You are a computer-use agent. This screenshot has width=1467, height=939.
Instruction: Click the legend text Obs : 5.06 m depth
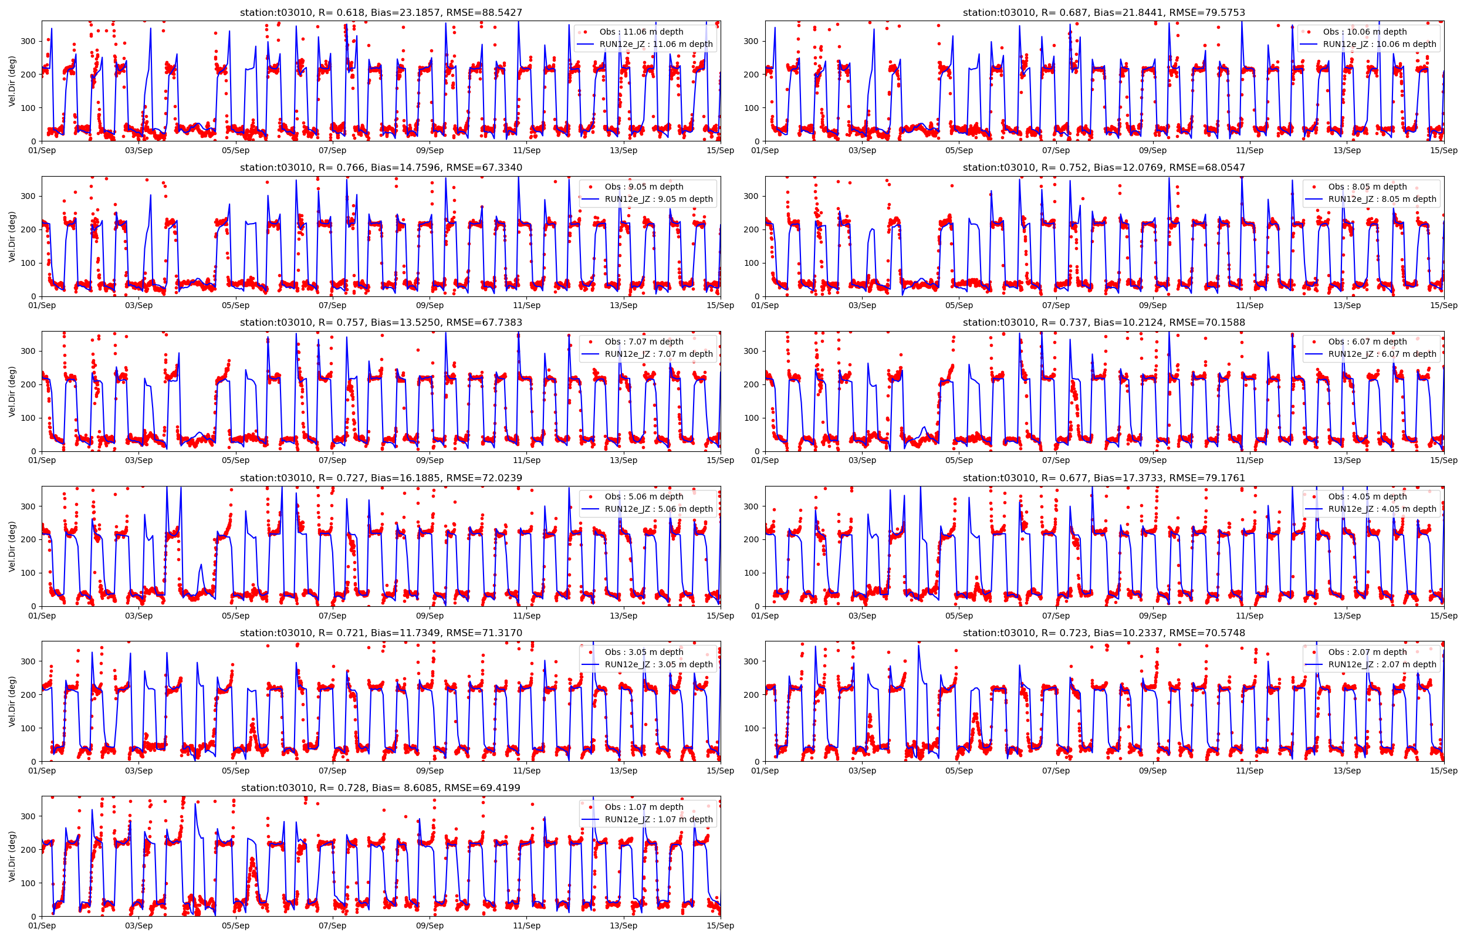(x=644, y=496)
